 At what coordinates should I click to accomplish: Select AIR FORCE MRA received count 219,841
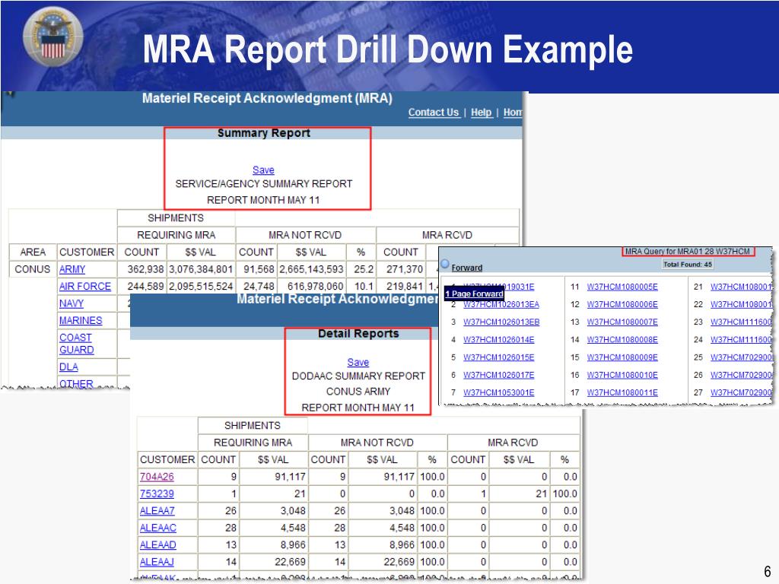[405, 287]
